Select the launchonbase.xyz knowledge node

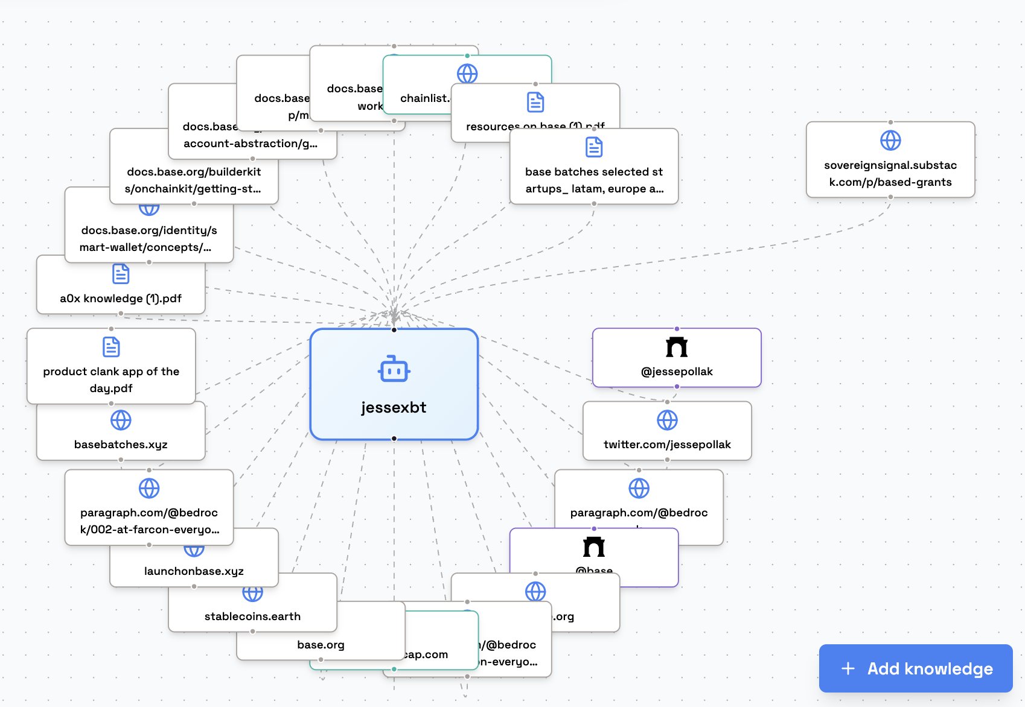point(193,571)
